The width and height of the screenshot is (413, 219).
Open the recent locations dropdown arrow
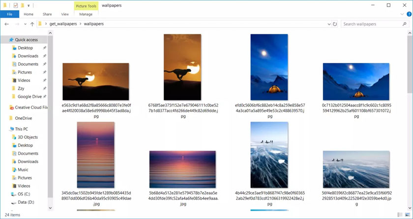25,24
